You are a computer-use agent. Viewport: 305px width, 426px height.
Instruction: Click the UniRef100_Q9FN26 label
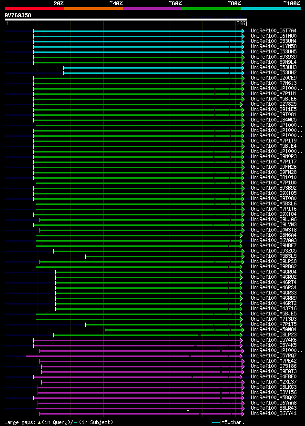pyautogui.click(x=274, y=167)
